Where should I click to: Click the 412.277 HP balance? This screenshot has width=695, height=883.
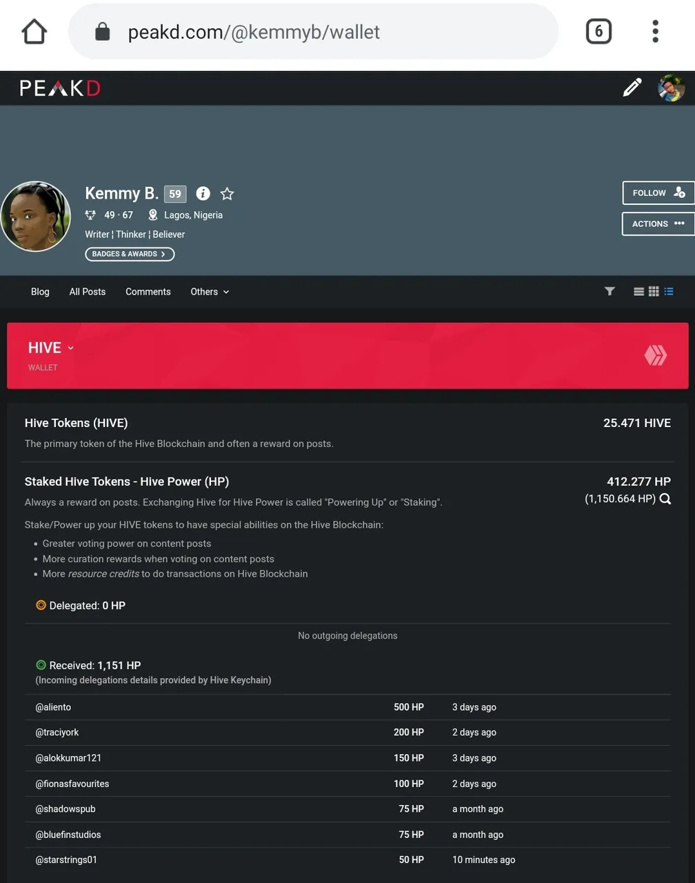point(638,482)
